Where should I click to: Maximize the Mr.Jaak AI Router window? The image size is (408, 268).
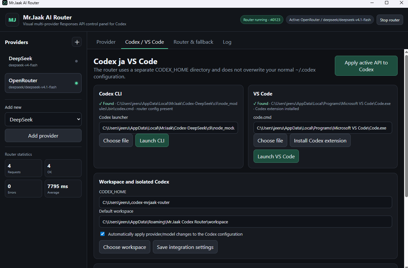coord(387,3)
